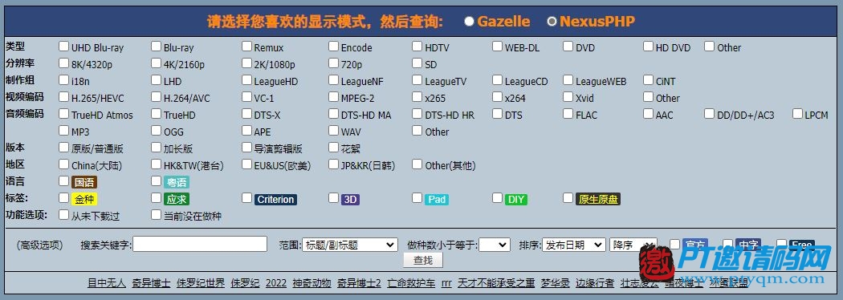Tick the 加长版 edition checkbox

(x=157, y=148)
